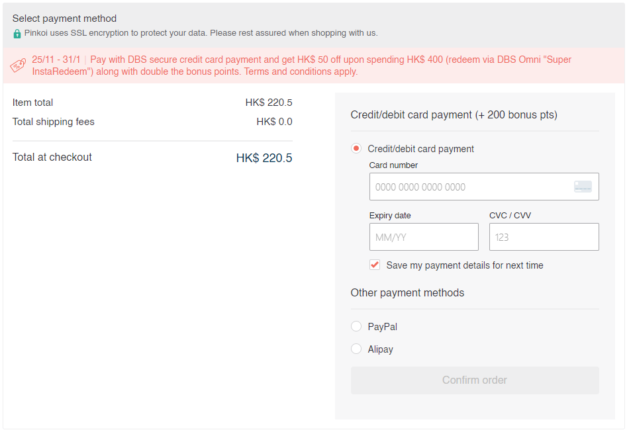Click the CVC / CVV input field

(544, 237)
